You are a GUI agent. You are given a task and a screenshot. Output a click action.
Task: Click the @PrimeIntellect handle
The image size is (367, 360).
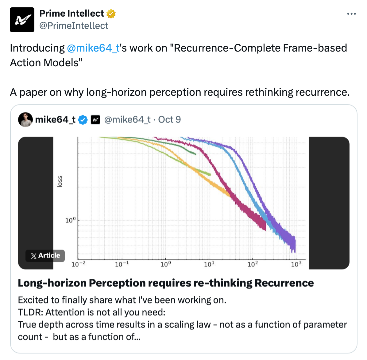(74, 26)
